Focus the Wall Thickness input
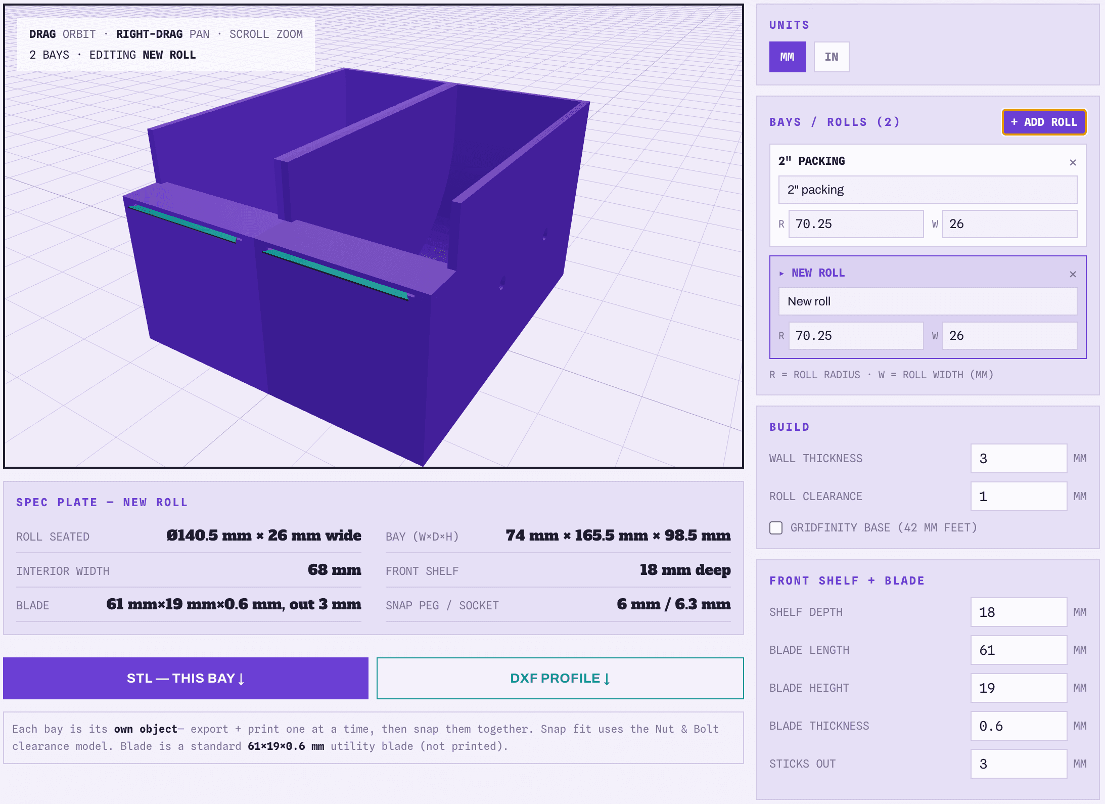The width and height of the screenshot is (1105, 804). [1019, 459]
